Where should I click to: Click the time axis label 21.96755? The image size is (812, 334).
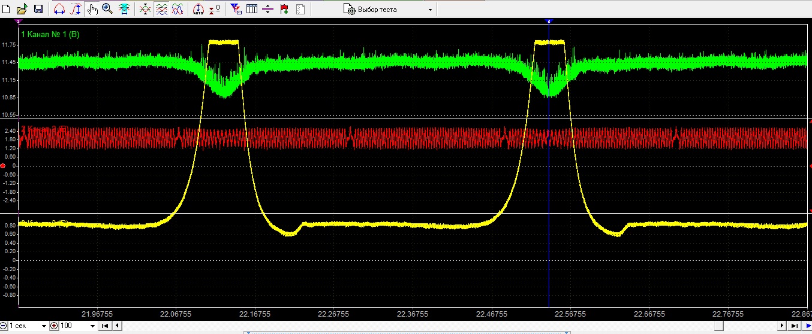point(98,314)
